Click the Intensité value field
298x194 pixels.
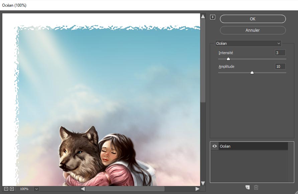click(280, 53)
